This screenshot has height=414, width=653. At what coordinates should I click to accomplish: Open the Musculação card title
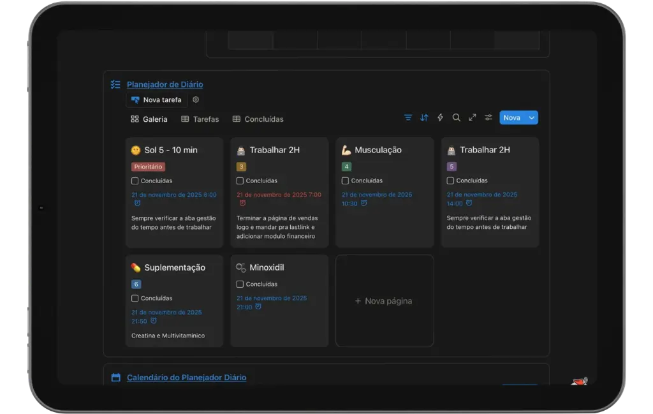click(378, 151)
